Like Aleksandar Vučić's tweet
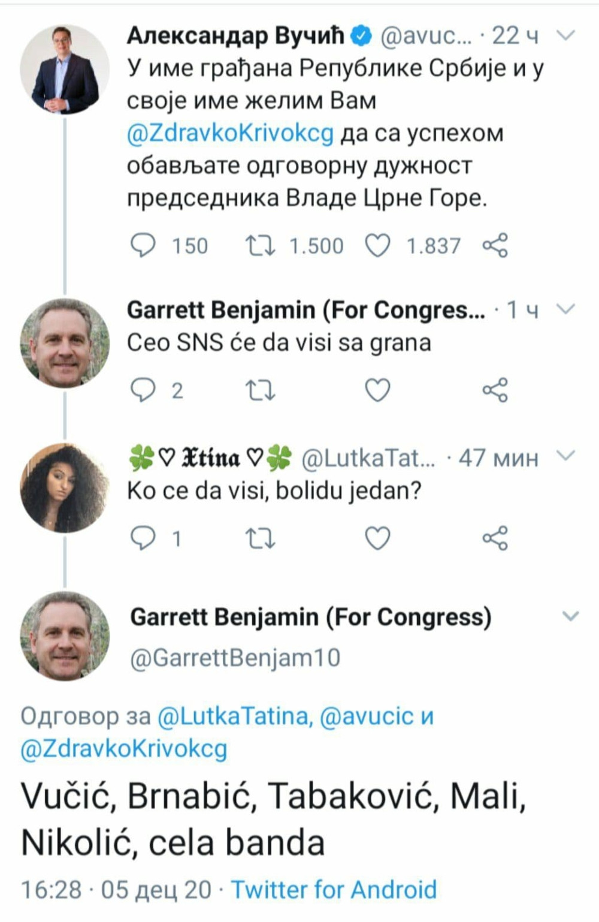 coord(377,245)
